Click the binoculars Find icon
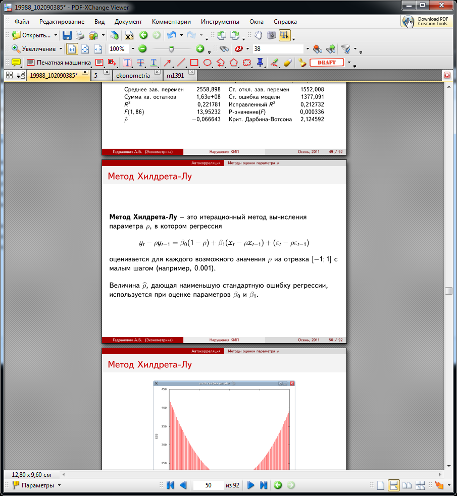457x496 pixels. pyautogui.click(x=224, y=49)
